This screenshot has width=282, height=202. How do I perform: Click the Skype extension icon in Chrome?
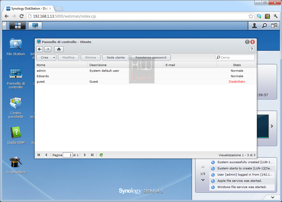(x=259, y=16)
